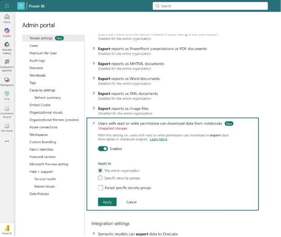Open Service health page
The image size is (281, 237).
tap(45, 179)
